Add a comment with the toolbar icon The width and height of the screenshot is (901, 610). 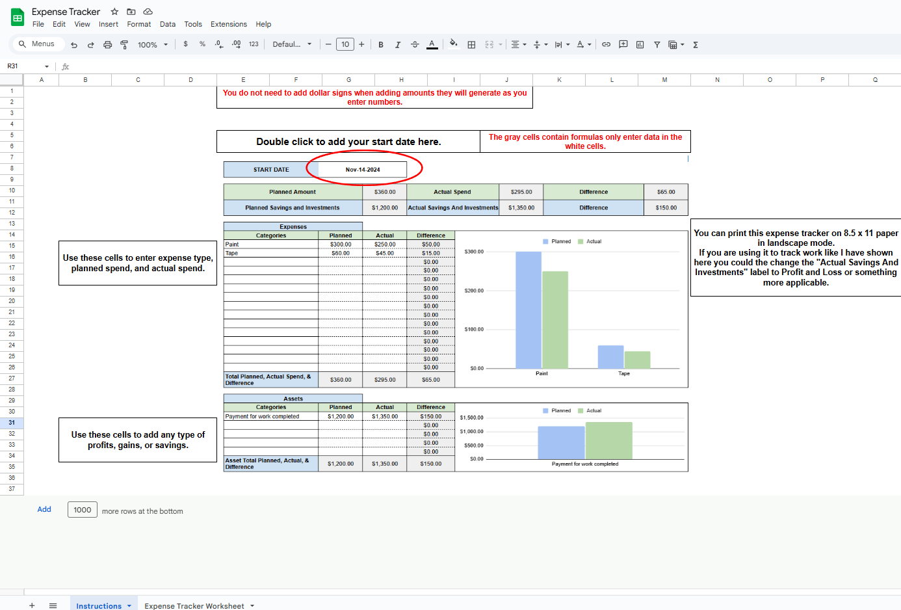click(623, 44)
